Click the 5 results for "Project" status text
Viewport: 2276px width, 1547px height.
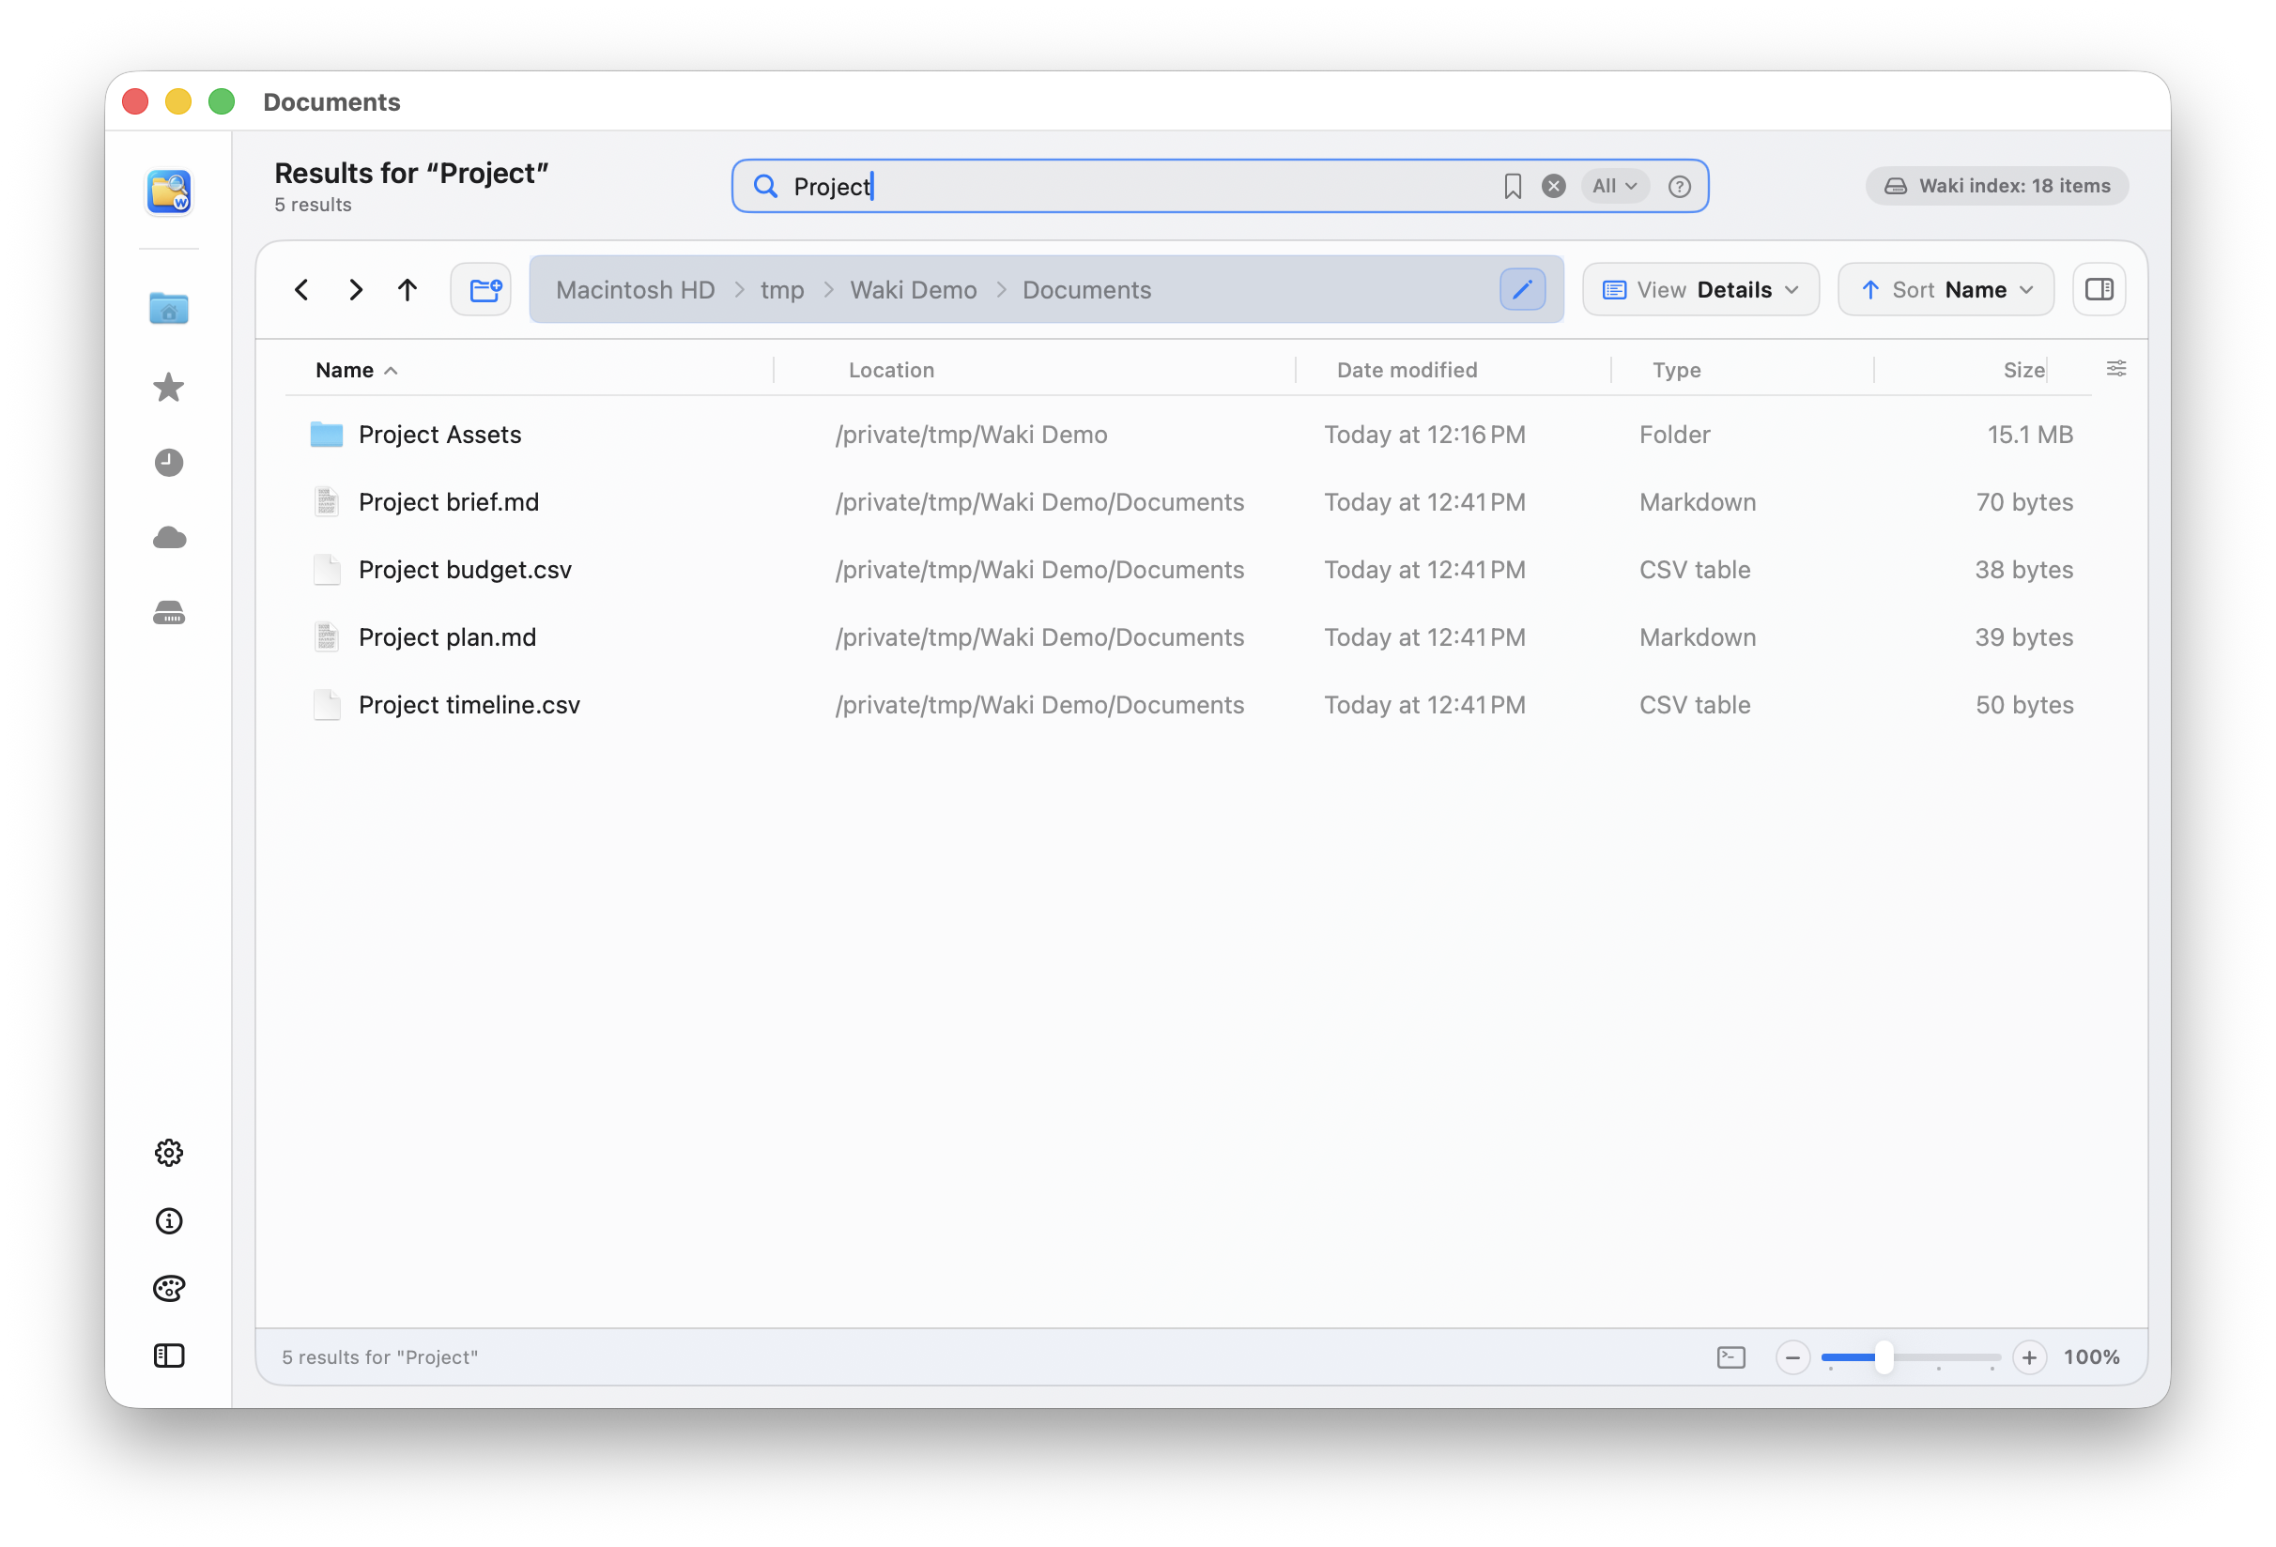[x=380, y=1357]
